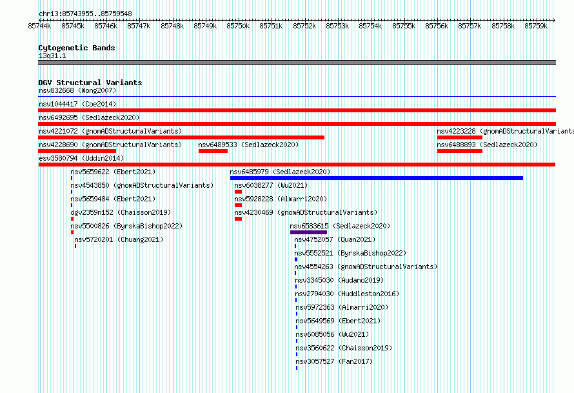Open the nsv832668 (Wong2007) variant label
574x393 pixels.
pyautogui.click(x=77, y=90)
